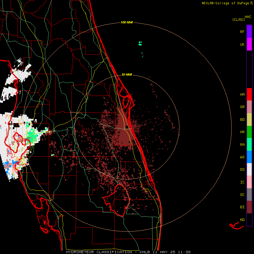Click the 'WS' legend label
The width and height of the screenshot is (254, 254).
tap(242, 157)
